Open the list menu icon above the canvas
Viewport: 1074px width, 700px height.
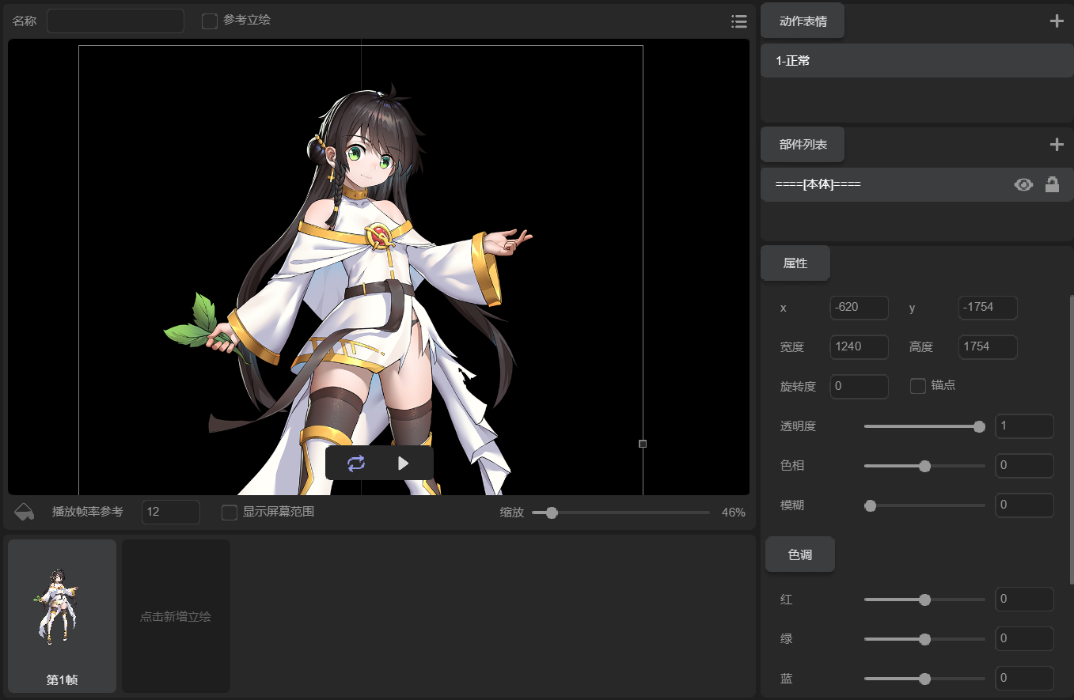click(739, 21)
